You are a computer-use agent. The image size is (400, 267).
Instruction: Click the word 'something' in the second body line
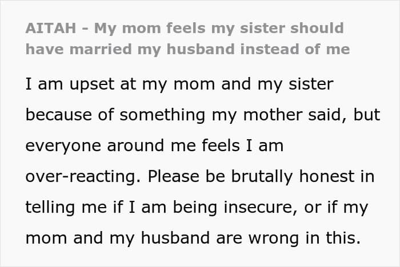point(162,115)
